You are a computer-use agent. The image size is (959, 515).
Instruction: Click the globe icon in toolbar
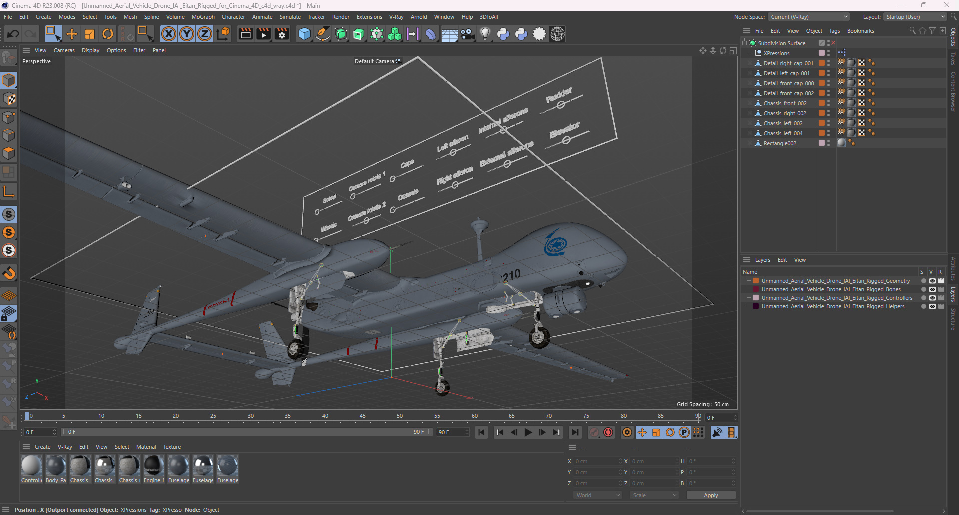tap(557, 34)
